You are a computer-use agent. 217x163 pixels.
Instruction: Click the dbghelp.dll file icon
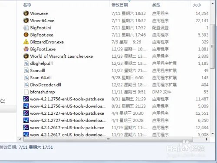coord(26,63)
